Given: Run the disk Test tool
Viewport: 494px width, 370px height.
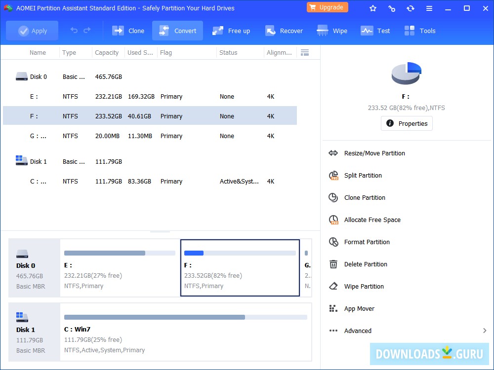Looking at the screenshot, I should [x=375, y=30].
